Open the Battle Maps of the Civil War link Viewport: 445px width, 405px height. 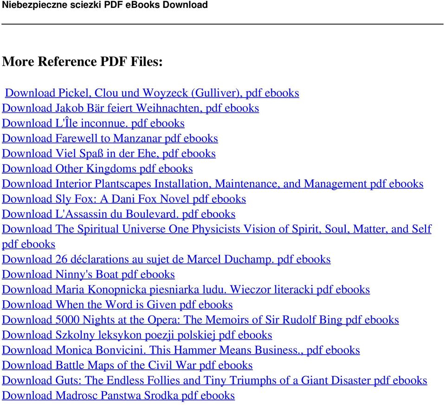[x=127, y=365]
